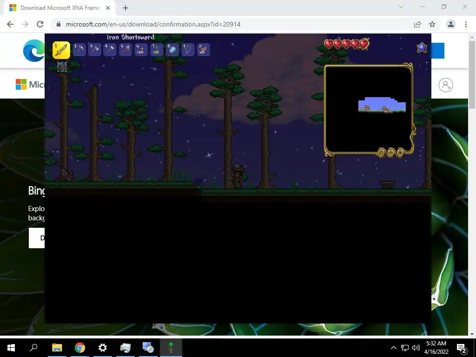Open Settings from the taskbar

[x=103, y=348]
